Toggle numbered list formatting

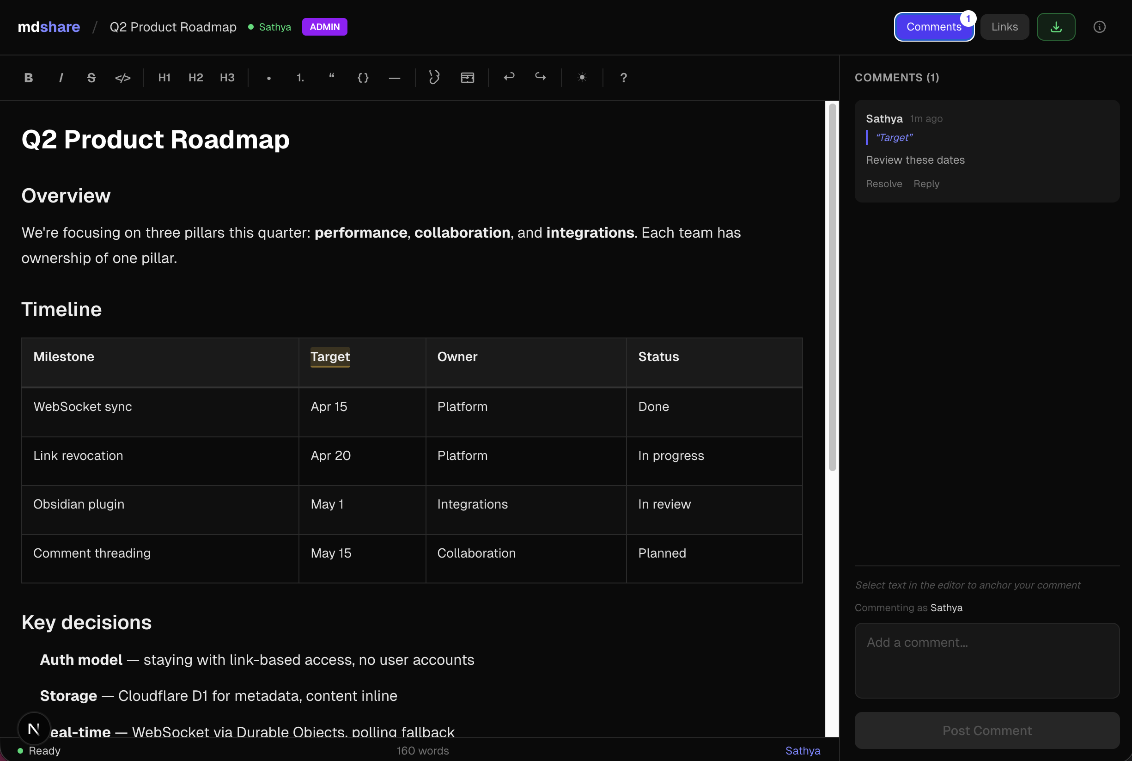[300, 78]
